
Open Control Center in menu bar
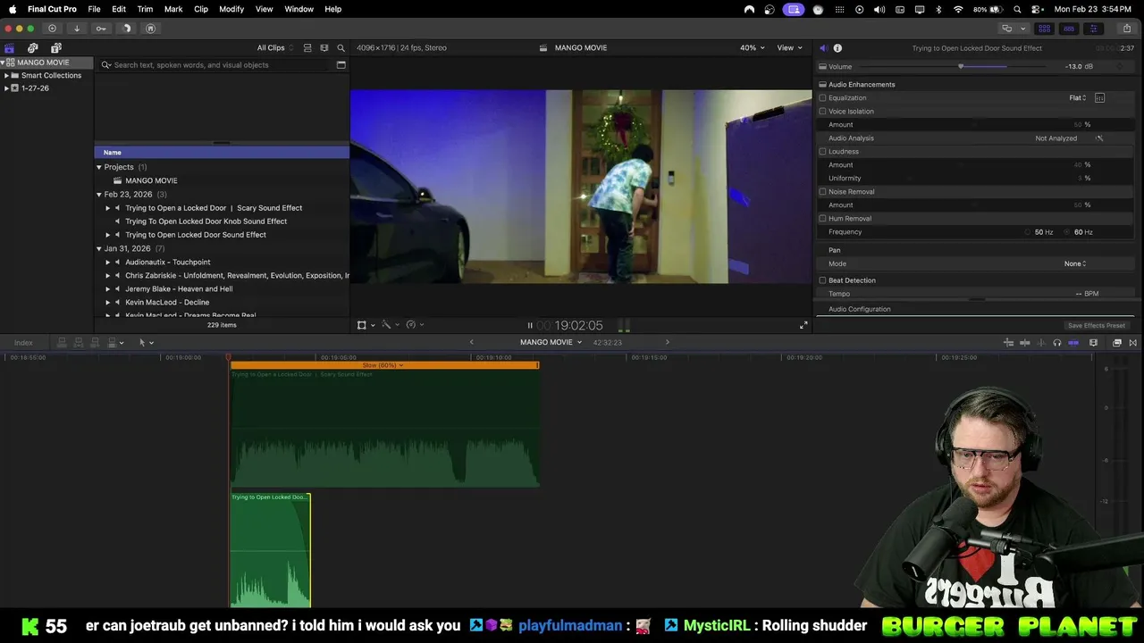(1036, 9)
